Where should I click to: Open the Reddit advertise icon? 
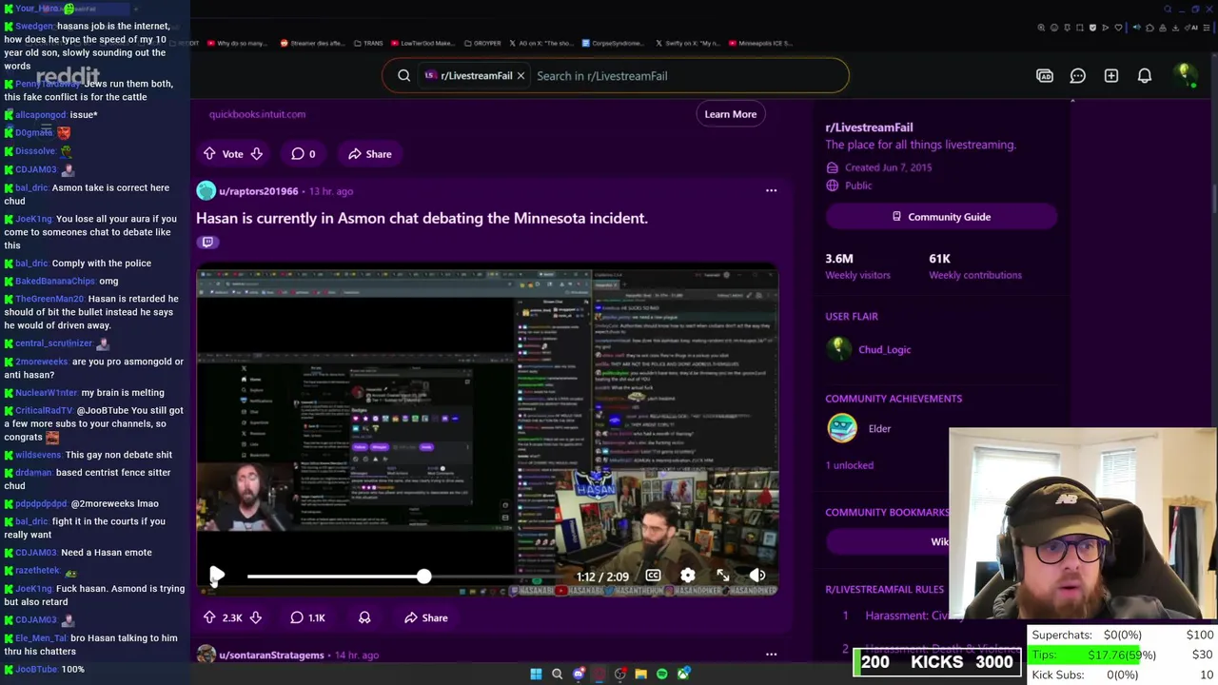click(1045, 76)
